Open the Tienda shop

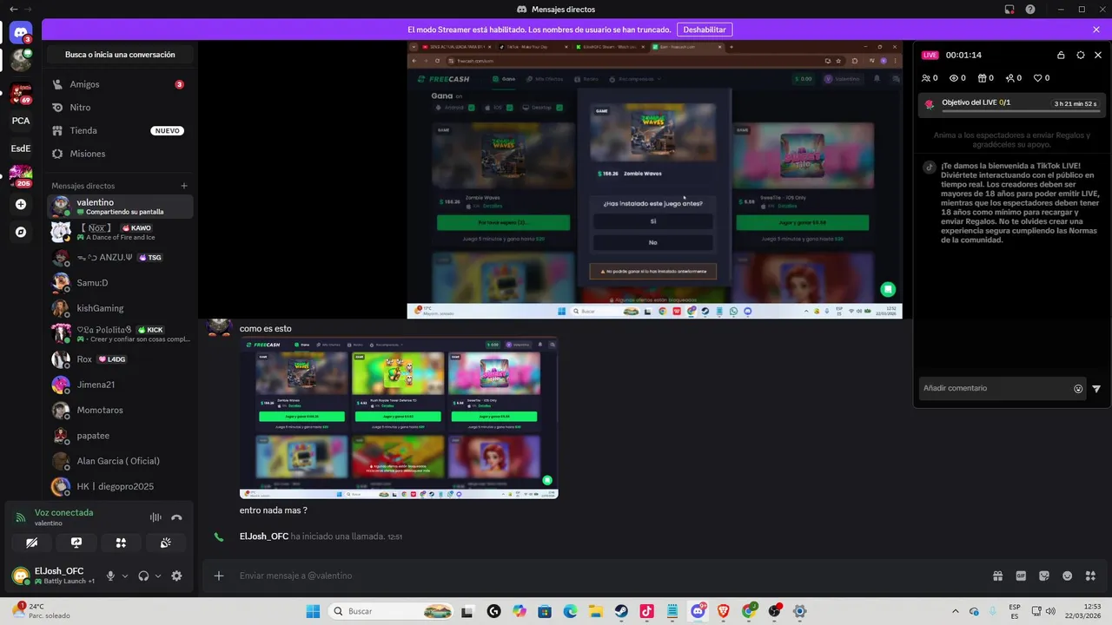(120, 130)
